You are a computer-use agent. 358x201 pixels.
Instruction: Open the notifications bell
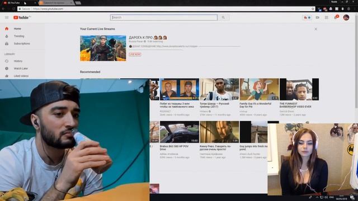tap(336, 17)
